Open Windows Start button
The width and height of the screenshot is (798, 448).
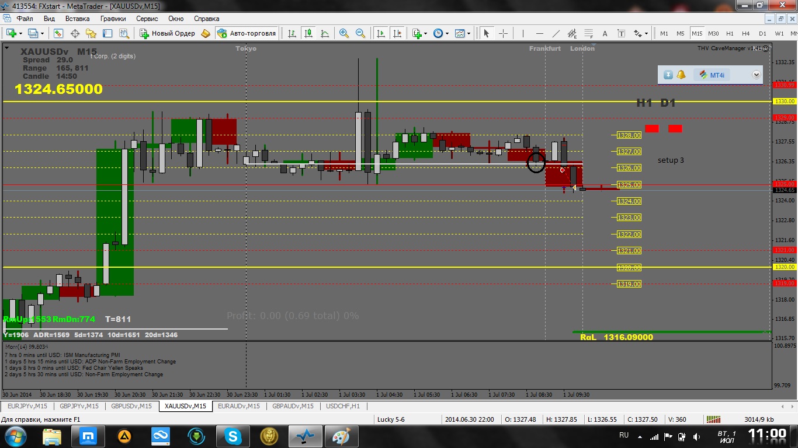[x=15, y=436]
